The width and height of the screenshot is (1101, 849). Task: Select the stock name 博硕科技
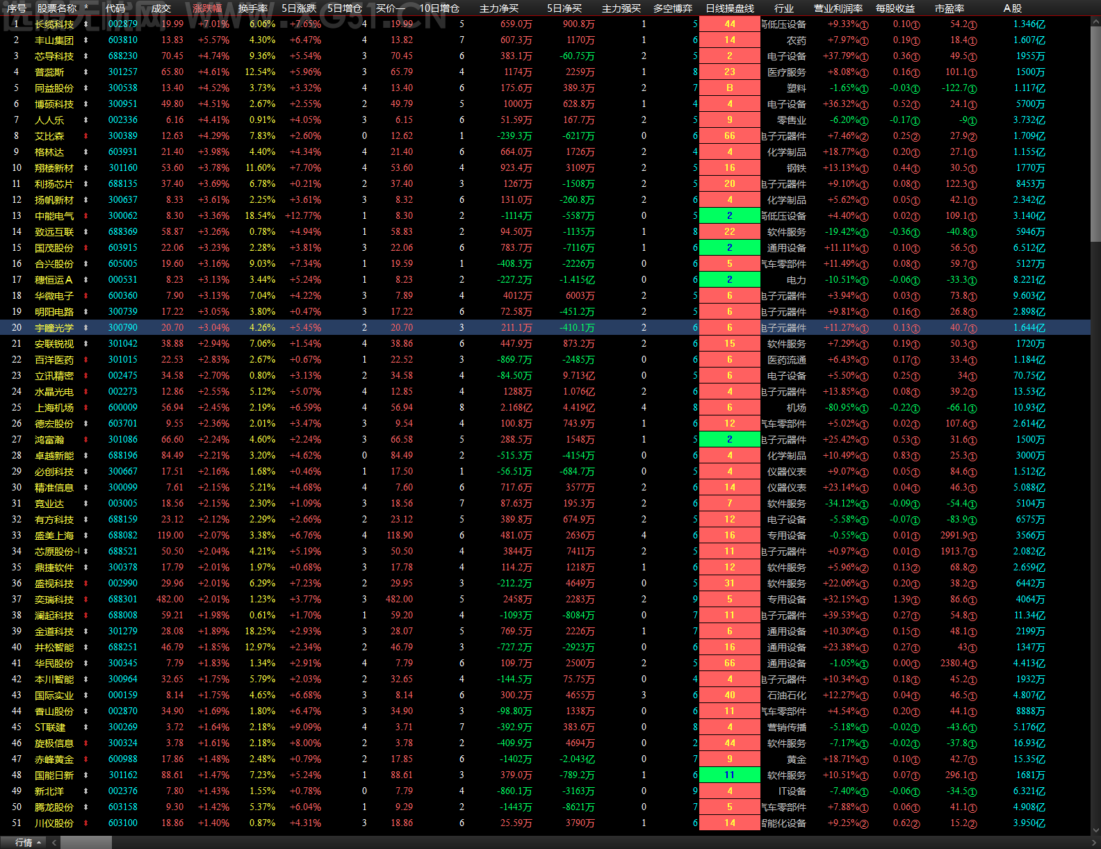(x=54, y=104)
